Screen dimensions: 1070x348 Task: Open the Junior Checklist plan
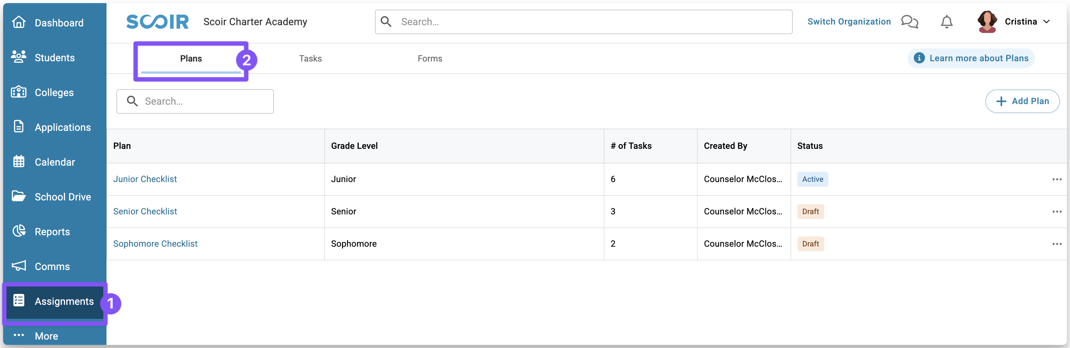pyautogui.click(x=145, y=179)
